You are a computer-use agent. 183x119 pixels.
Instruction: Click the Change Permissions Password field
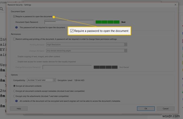(67, 67)
